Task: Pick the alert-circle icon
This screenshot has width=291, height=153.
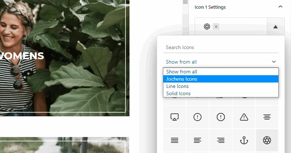Action: tap(198, 117)
